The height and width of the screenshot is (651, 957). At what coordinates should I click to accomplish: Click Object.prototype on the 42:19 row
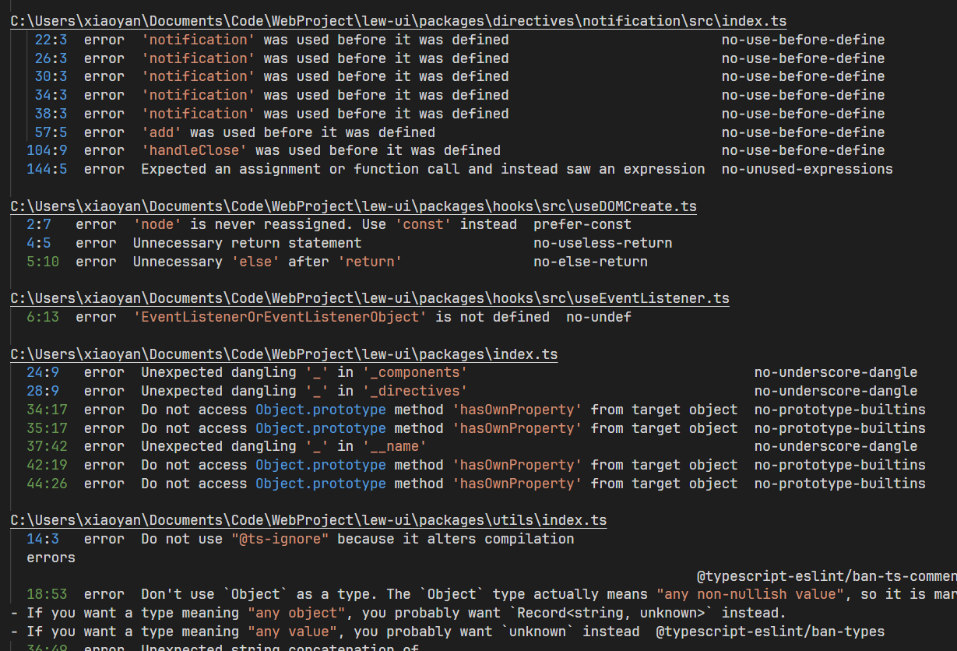321,465
